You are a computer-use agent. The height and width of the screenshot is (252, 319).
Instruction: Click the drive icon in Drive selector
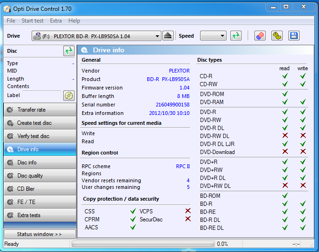point(37,36)
